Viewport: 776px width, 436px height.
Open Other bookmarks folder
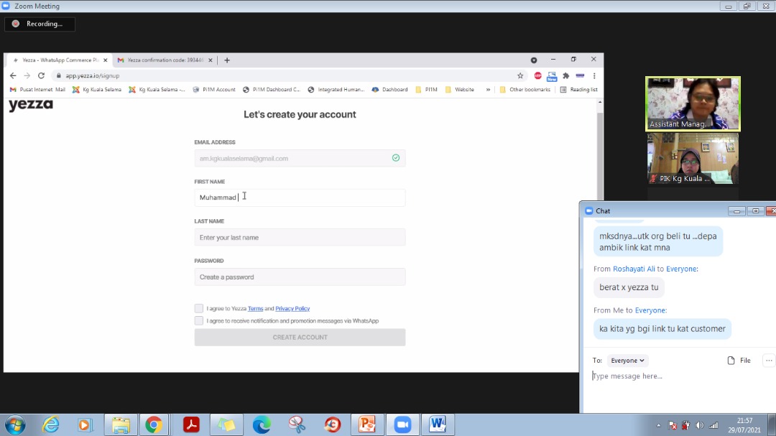525,90
